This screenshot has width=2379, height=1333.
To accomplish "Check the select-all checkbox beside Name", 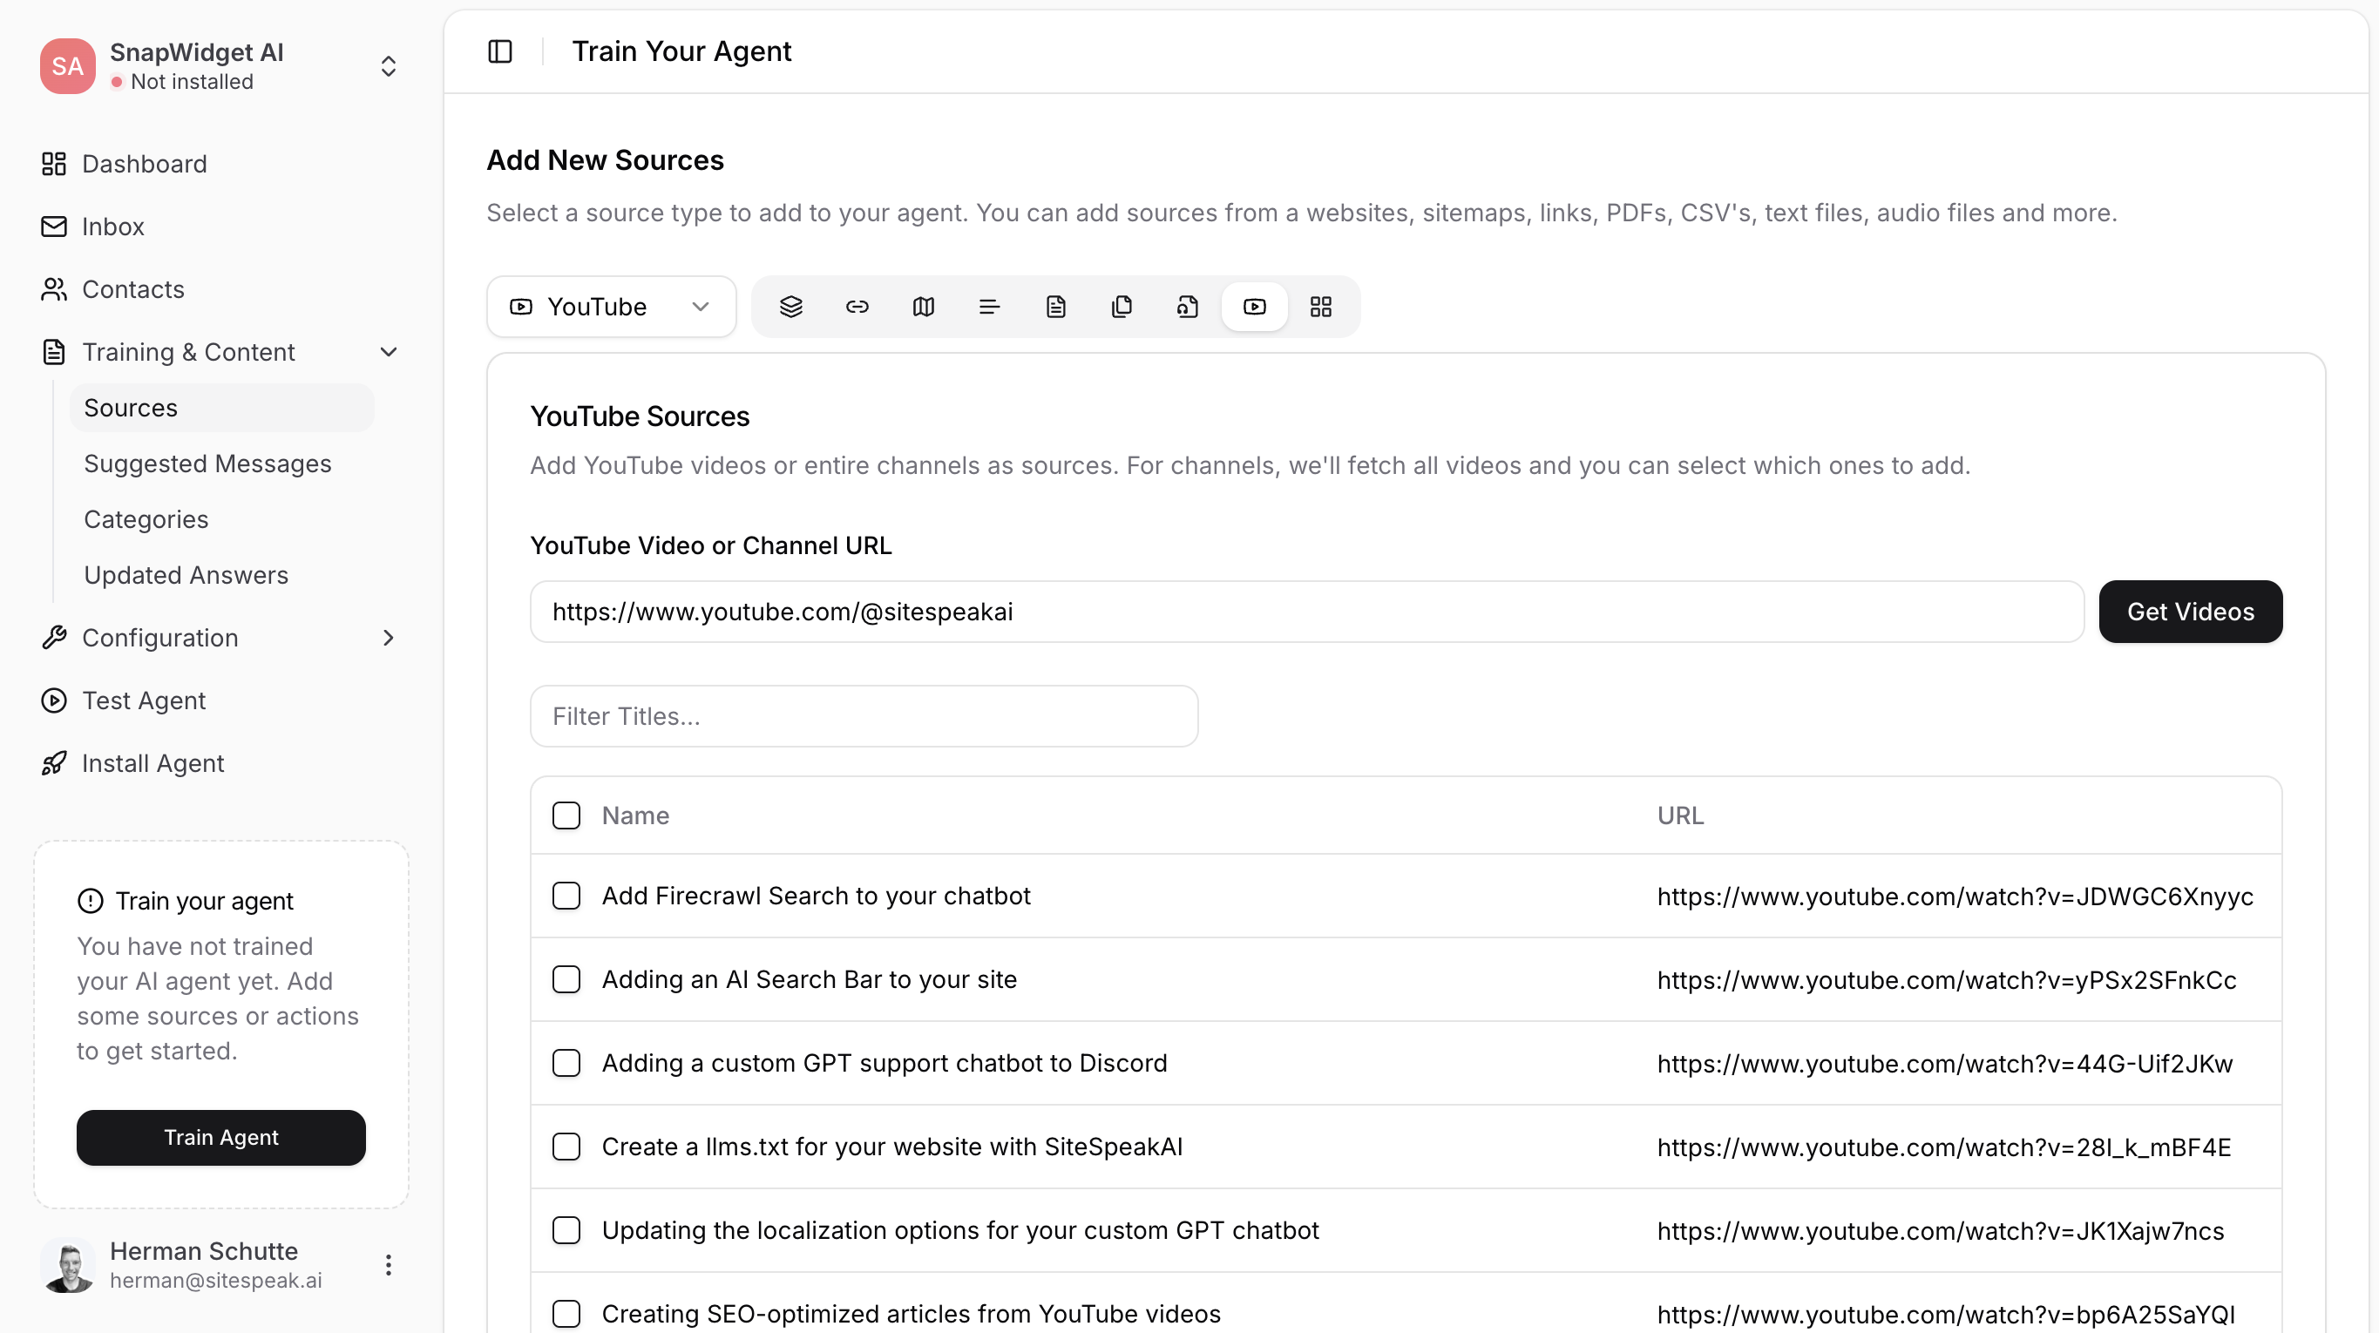I will (566, 815).
